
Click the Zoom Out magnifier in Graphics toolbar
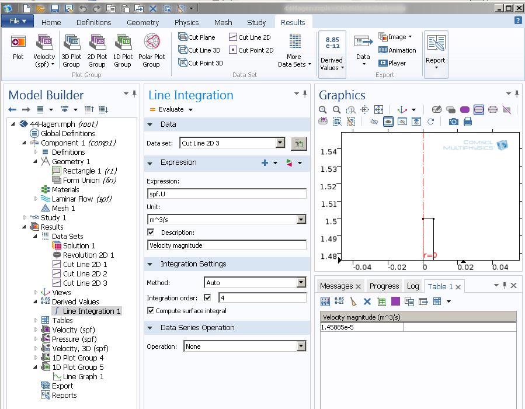[x=336, y=109]
